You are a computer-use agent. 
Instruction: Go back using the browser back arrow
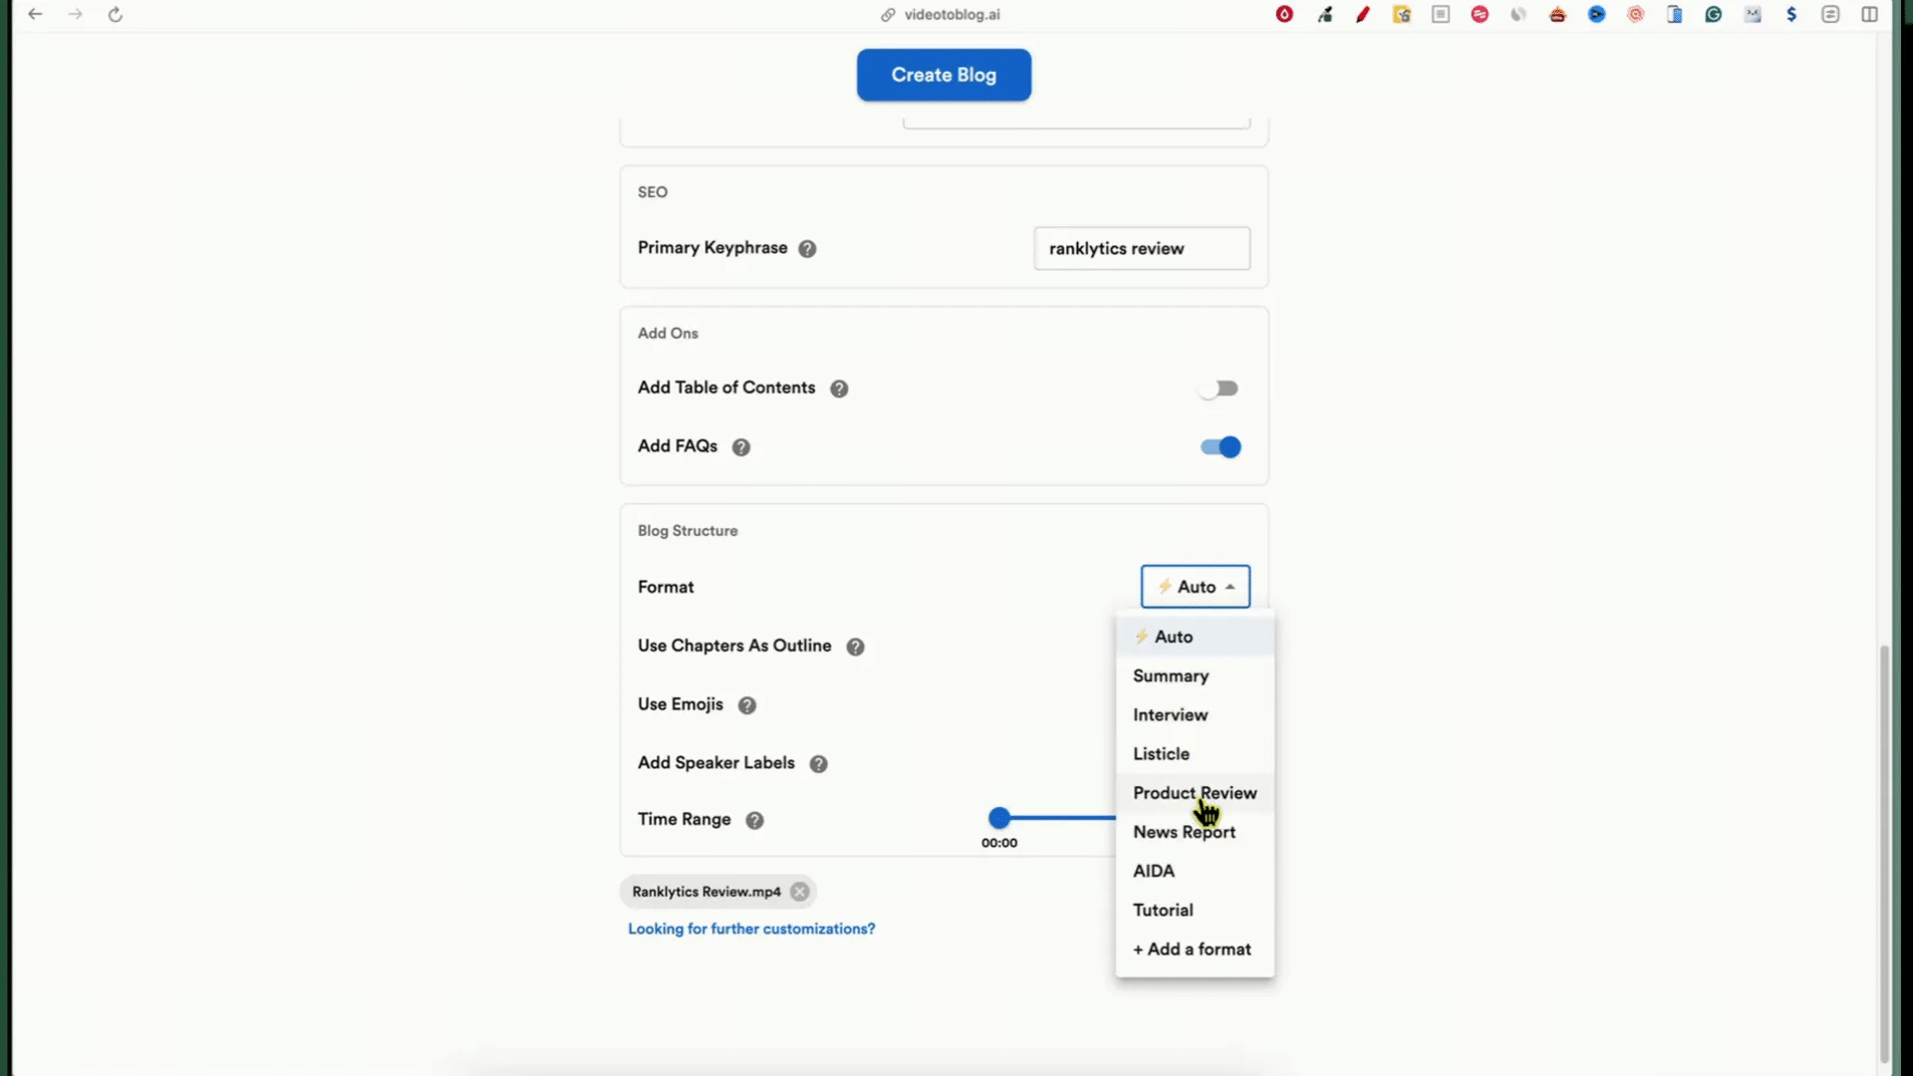coord(35,14)
